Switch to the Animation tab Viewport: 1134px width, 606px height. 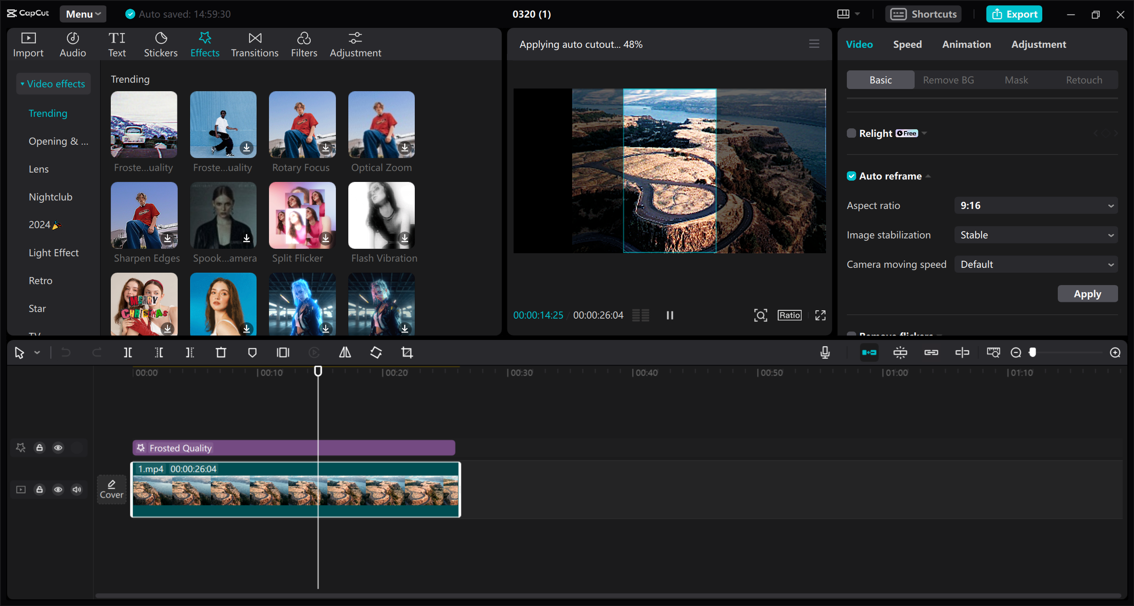[x=966, y=44]
